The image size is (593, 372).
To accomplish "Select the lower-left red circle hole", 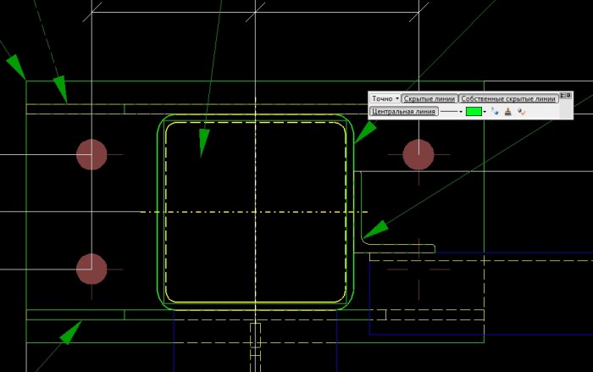I will 91,269.
